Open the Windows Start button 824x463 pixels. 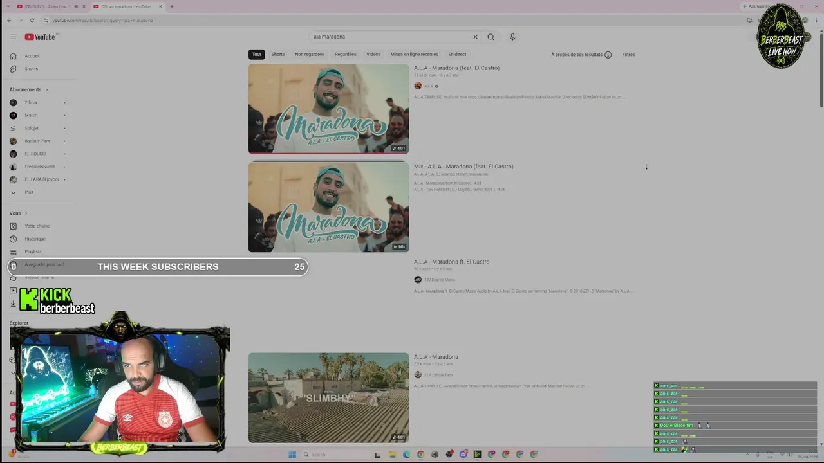pos(292,455)
